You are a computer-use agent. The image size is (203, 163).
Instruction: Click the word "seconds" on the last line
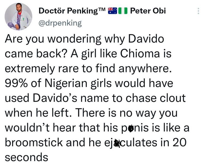tap(26, 157)
